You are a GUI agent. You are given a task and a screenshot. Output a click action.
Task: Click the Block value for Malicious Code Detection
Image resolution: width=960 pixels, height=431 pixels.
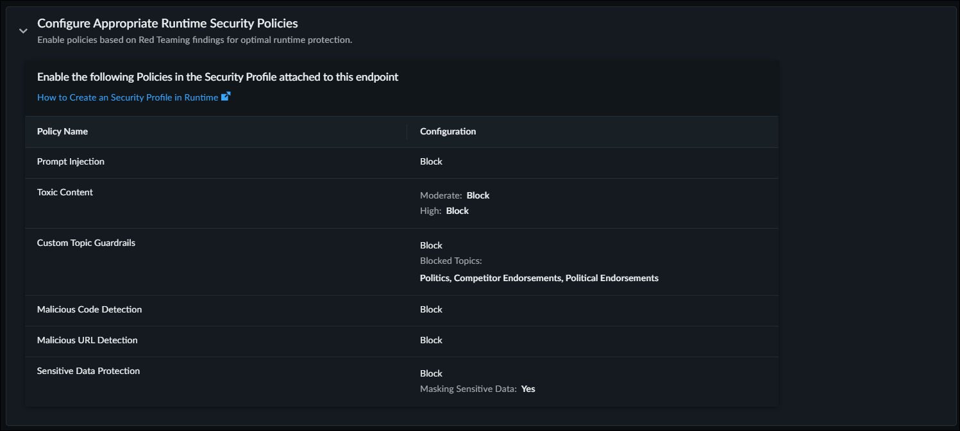pos(431,309)
